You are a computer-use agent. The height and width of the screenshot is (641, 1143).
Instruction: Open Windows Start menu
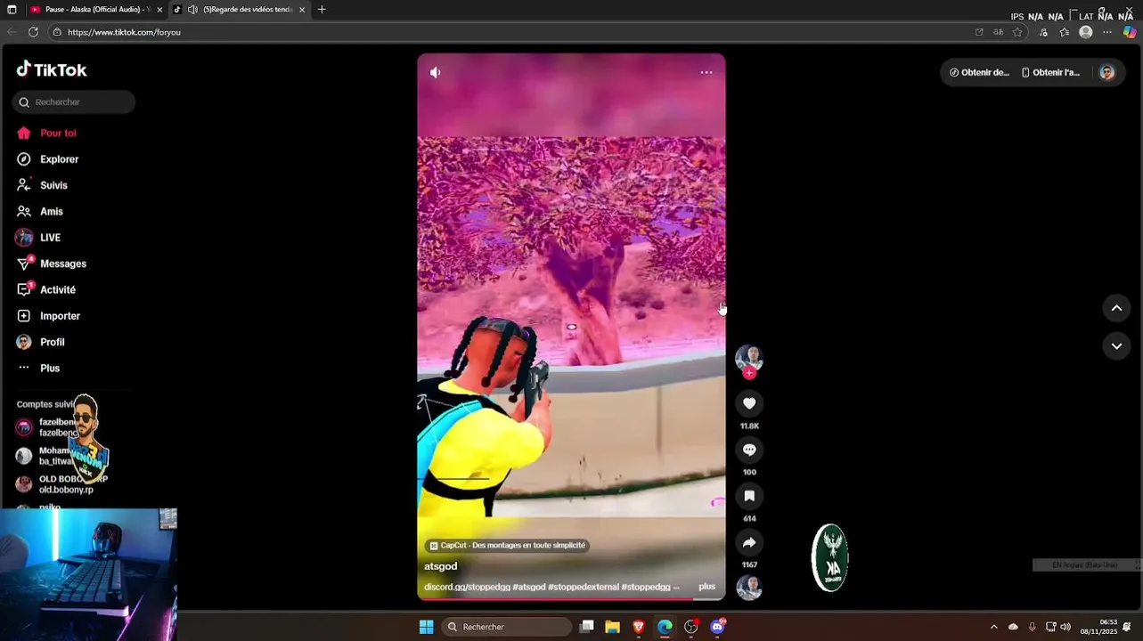426,627
